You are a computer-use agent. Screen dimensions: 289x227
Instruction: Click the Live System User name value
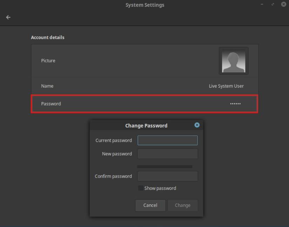coord(226,86)
